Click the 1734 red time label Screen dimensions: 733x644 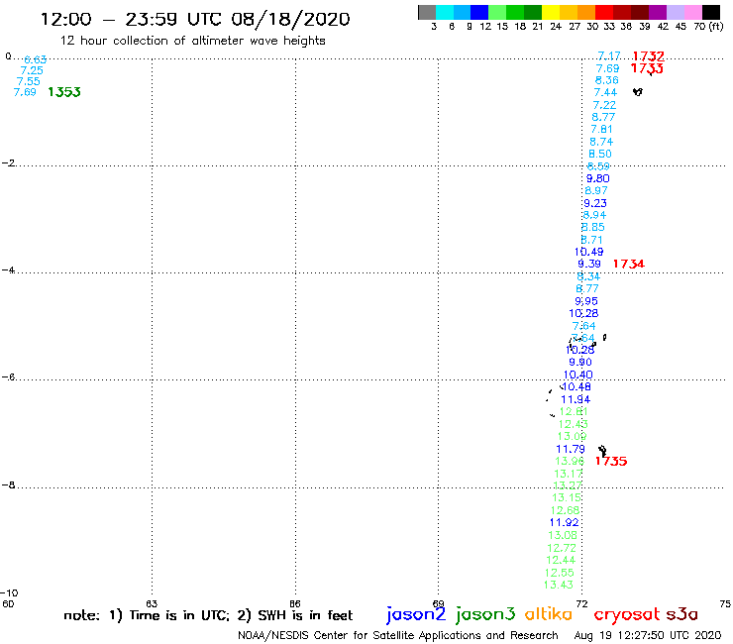click(628, 264)
